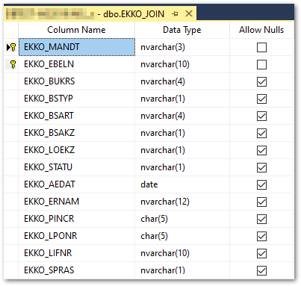This screenshot has height=286, width=301.
Task: Open the date data type for EKKO_AEDAT
Action: [182, 184]
